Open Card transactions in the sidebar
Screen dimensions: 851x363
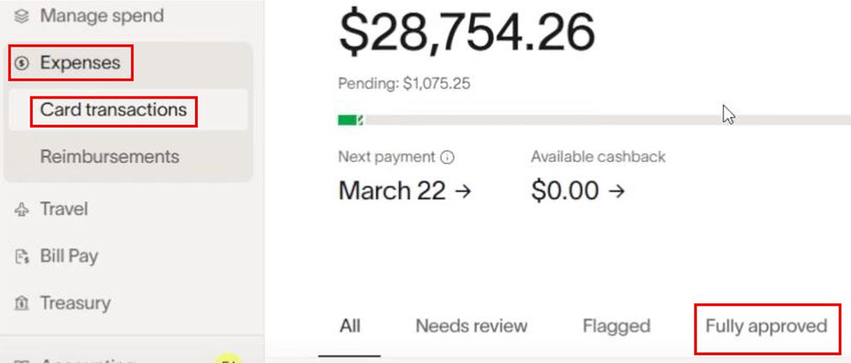(x=113, y=110)
